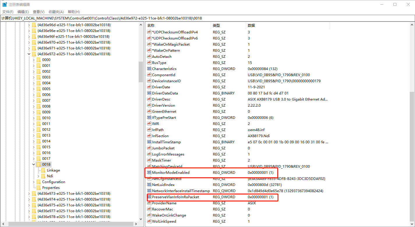Open the 编辑(E) menu
Image resolution: width=415 pixels, height=227 pixels.
coord(23,12)
